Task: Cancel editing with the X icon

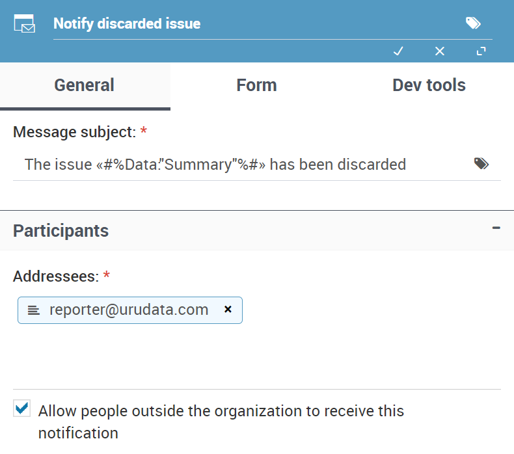Action: pos(440,51)
